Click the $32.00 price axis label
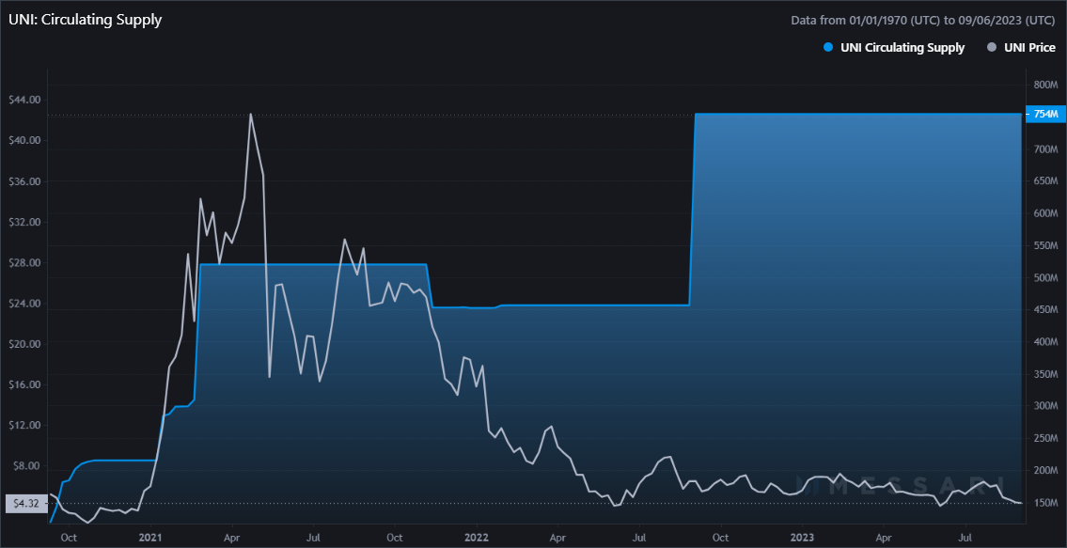This screenshot has height=548, width=1067. click(24, 222)
